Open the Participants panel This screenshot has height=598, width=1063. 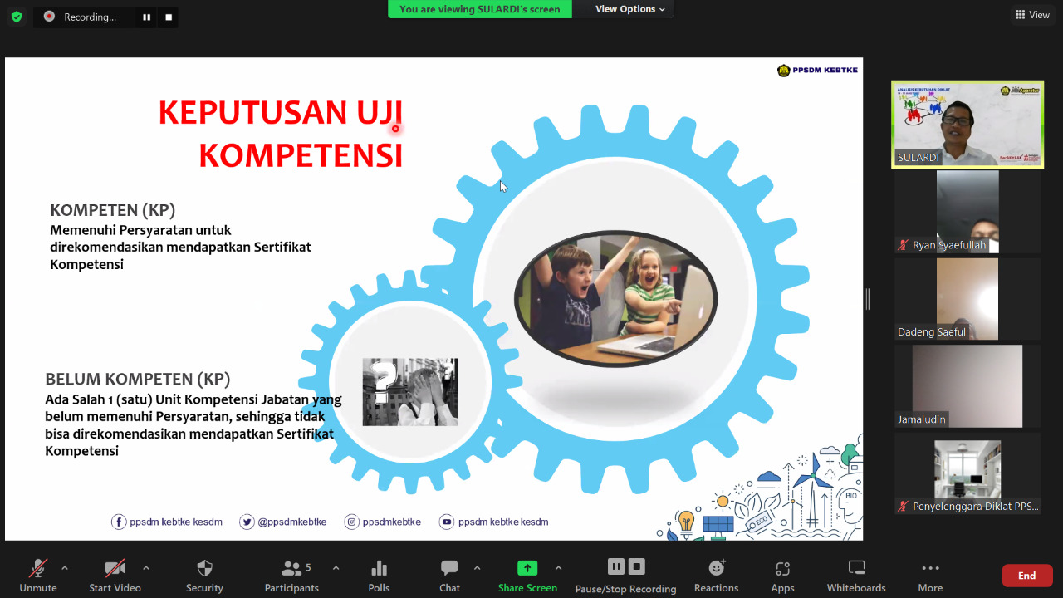(x=291, y=569)
